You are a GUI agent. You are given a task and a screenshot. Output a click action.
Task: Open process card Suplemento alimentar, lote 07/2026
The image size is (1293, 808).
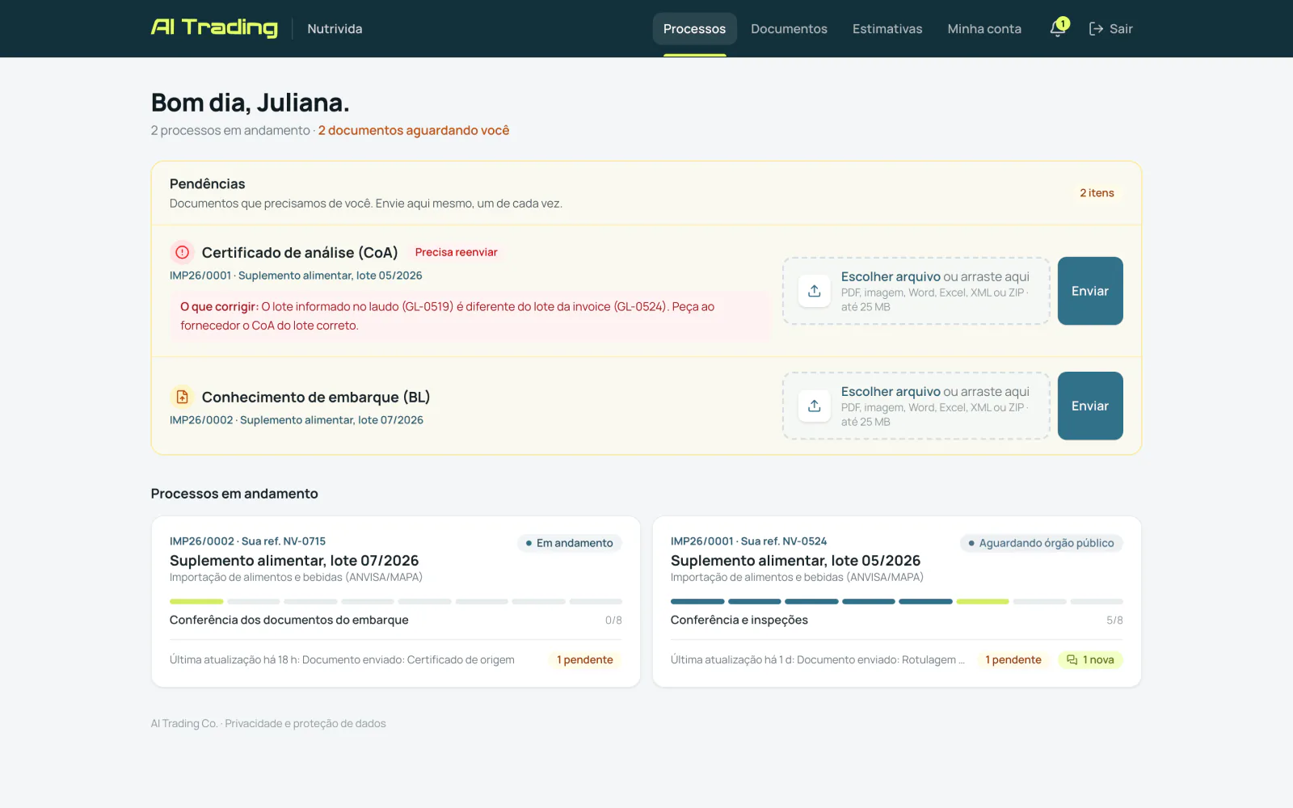(396, 602)
